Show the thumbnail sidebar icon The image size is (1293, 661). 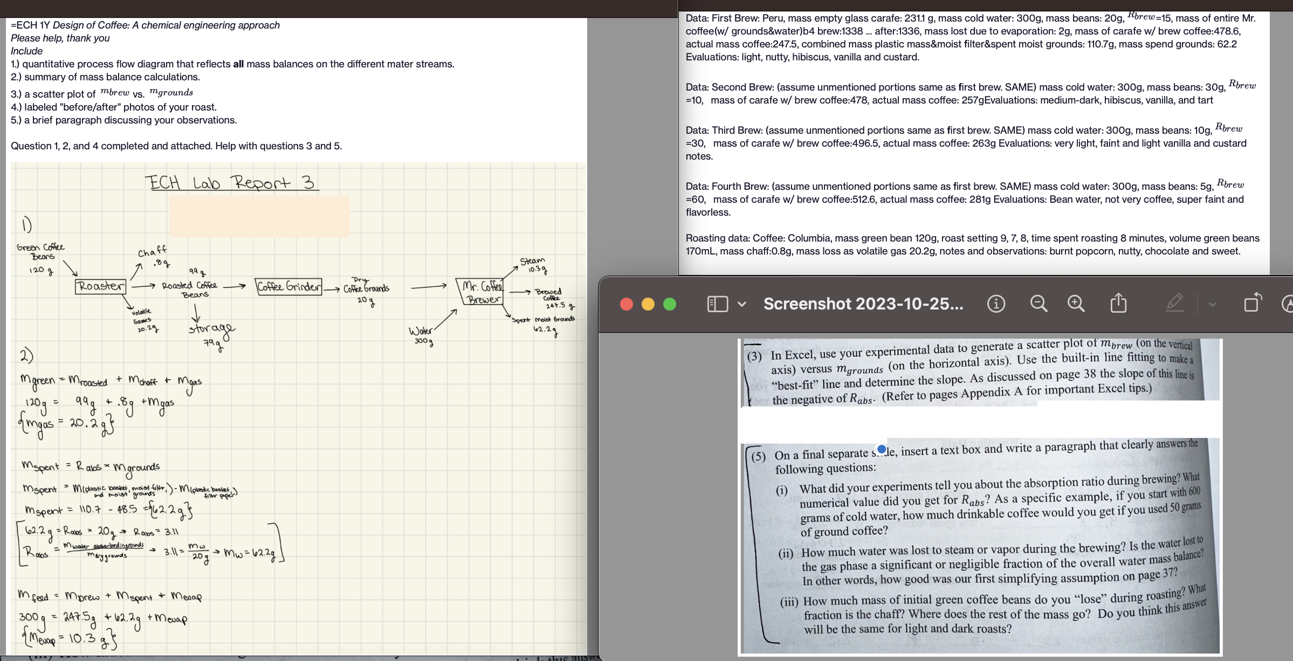(x=717, y=304)
